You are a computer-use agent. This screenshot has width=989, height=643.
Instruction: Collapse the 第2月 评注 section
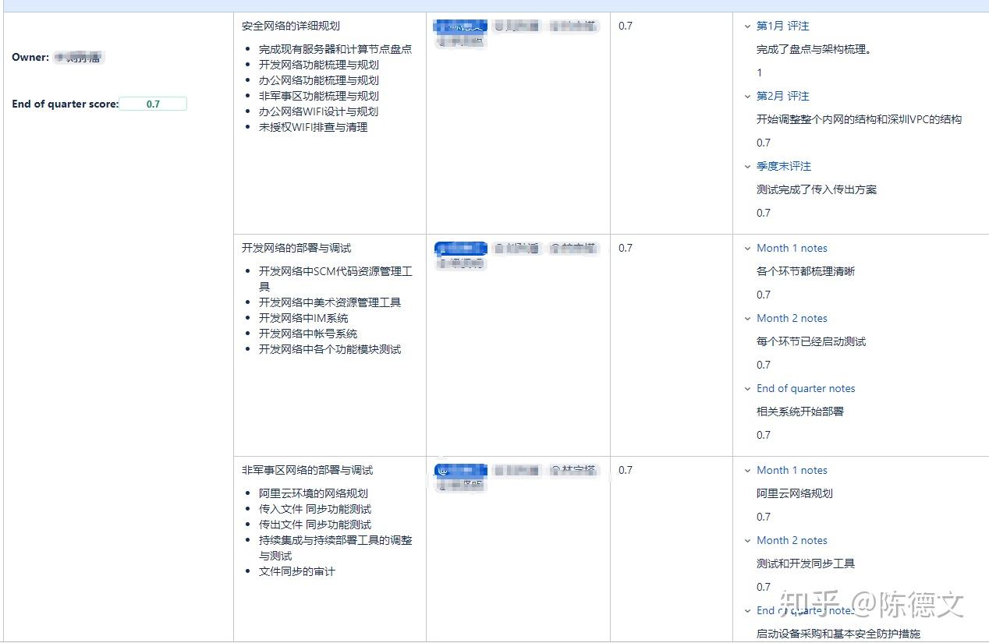(748, 96)
